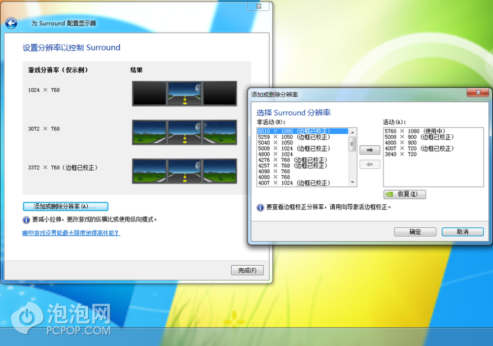Image resolution: width=493 pixels, height=346 pixels.
Task: Click the scrollbar thumb in inactive list
Action: pos(352,144)
